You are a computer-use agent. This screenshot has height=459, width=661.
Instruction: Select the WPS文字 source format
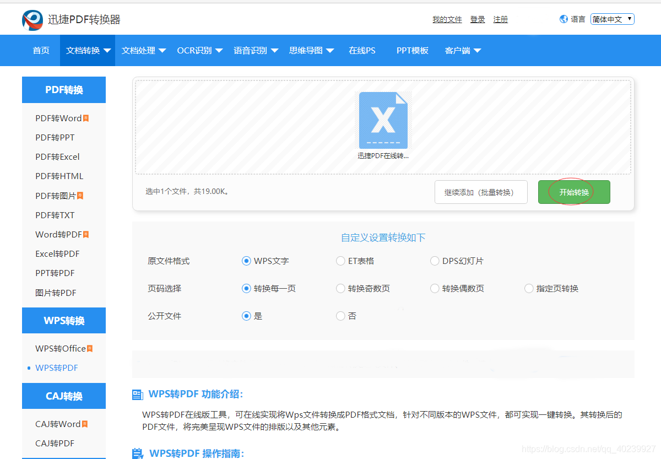(246, 261)
